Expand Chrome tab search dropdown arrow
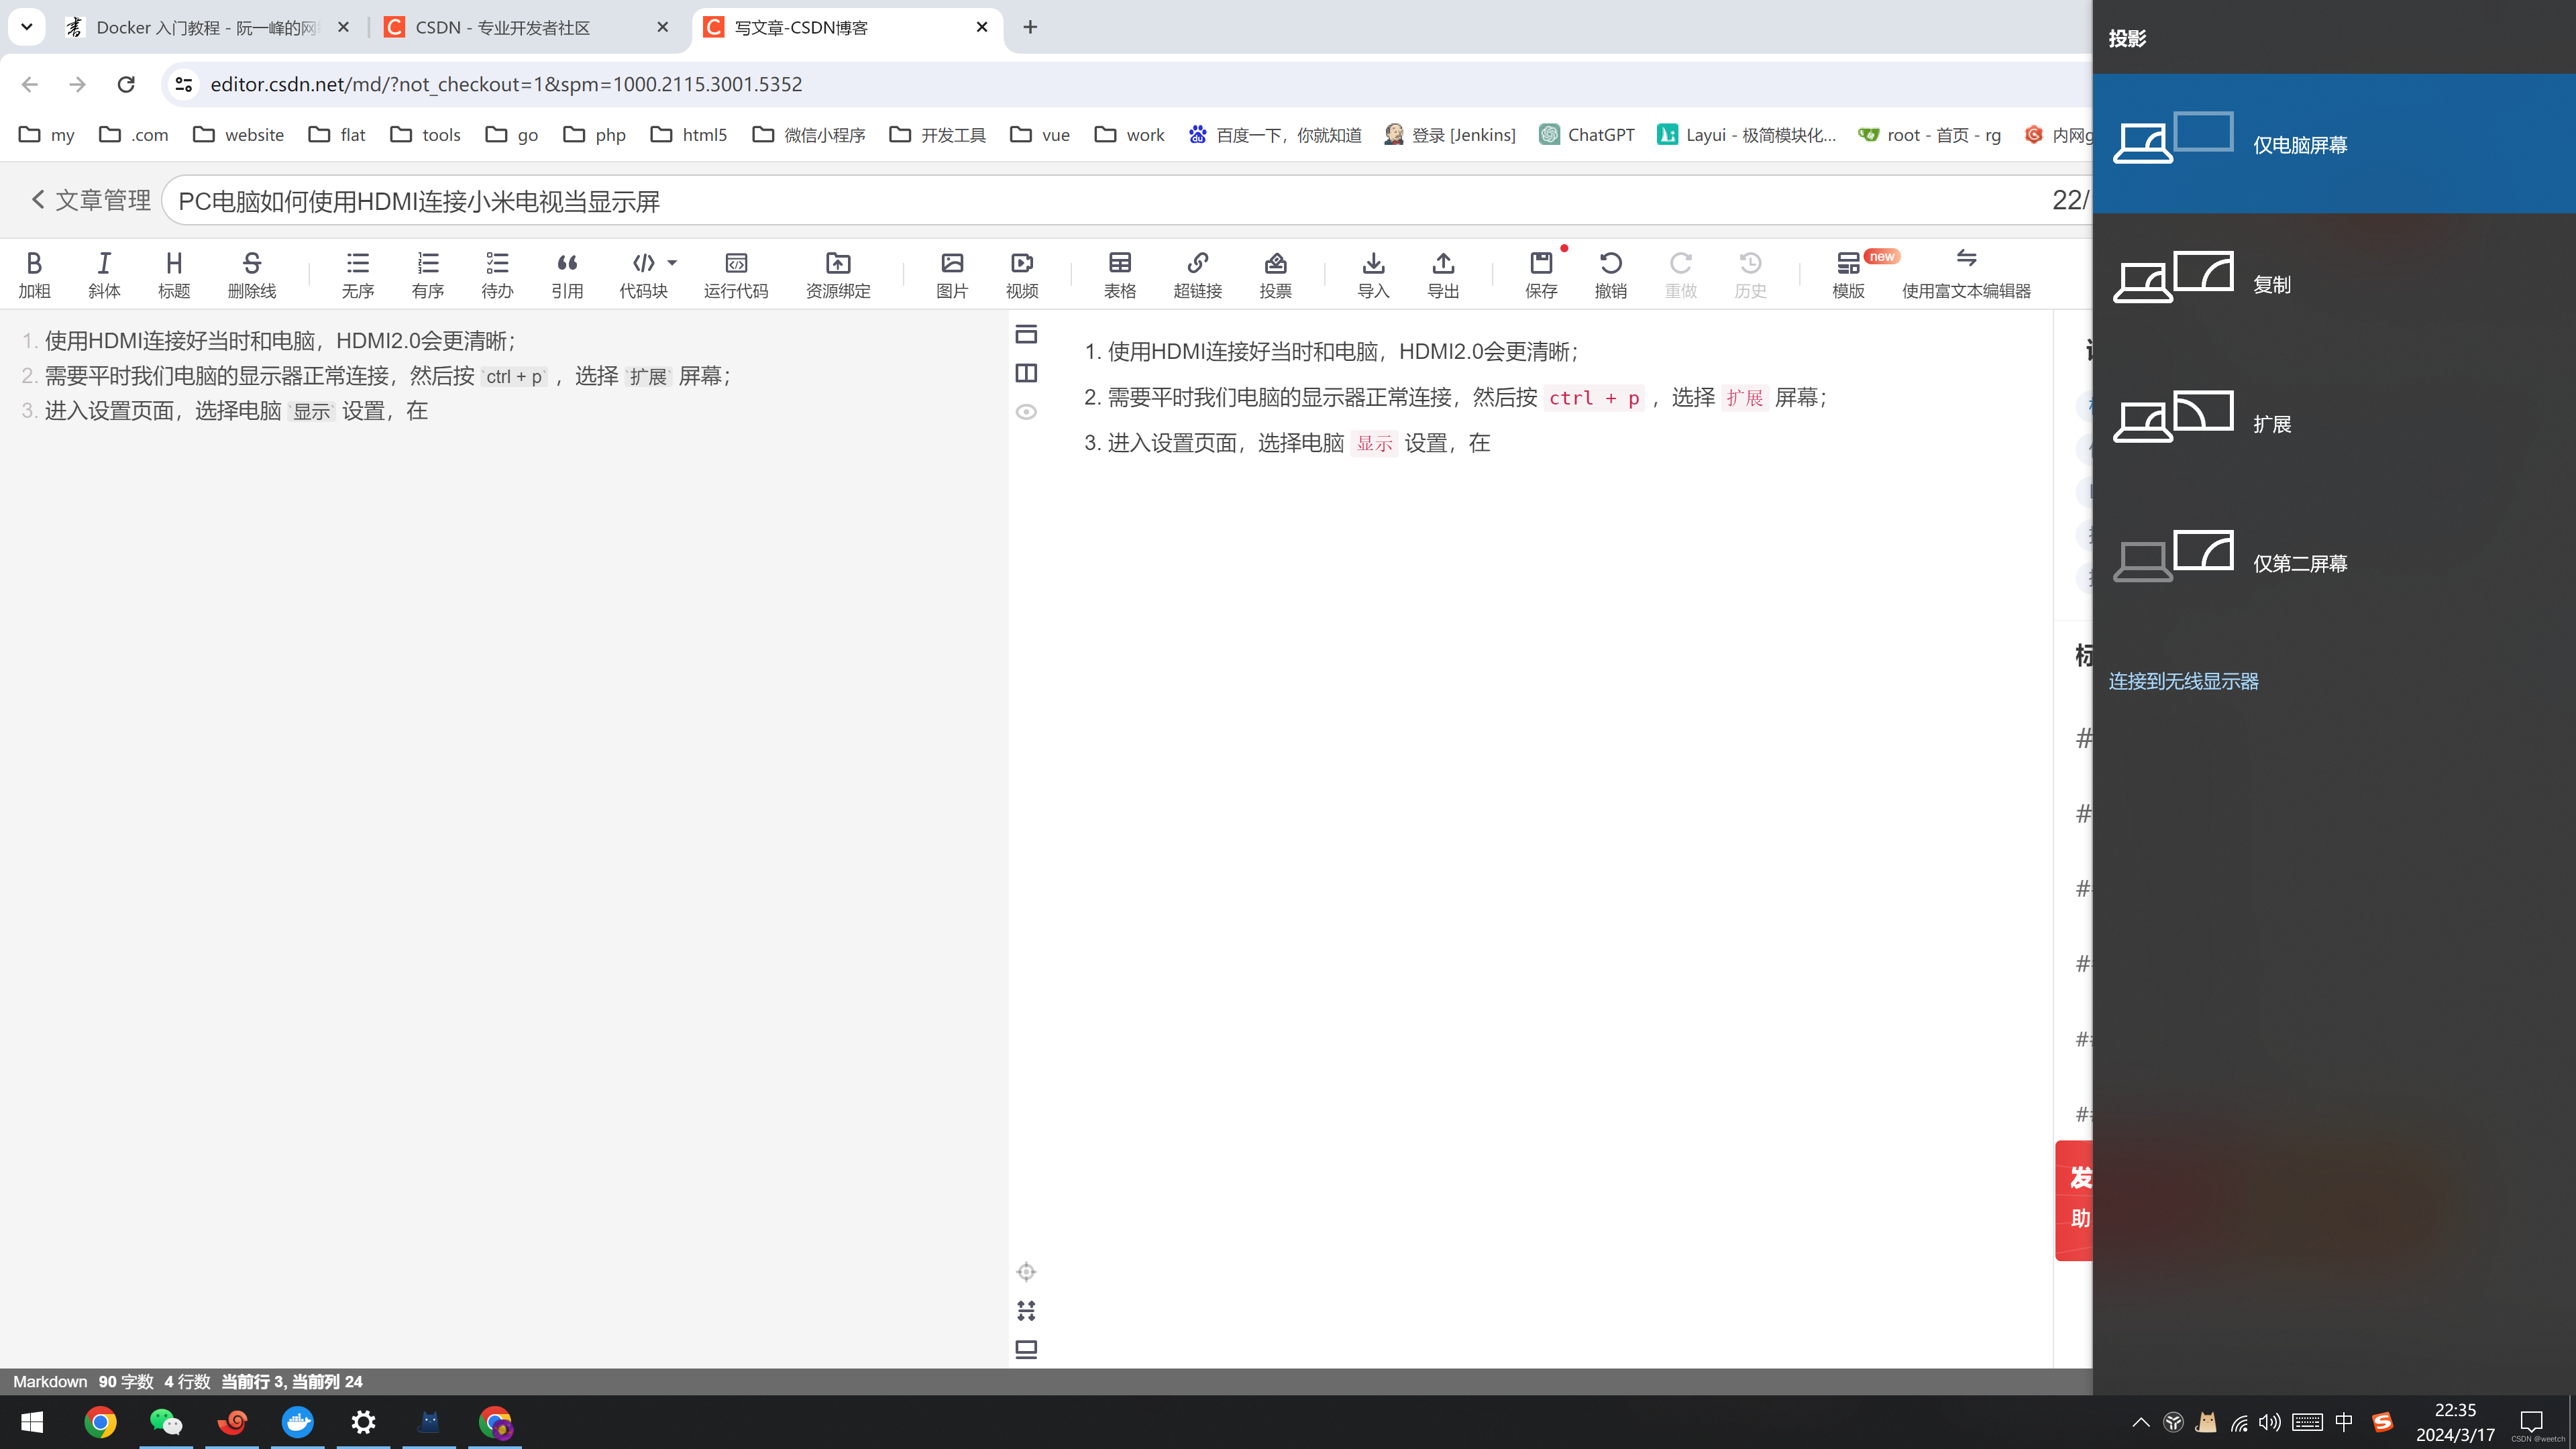 tap(27, 27)
